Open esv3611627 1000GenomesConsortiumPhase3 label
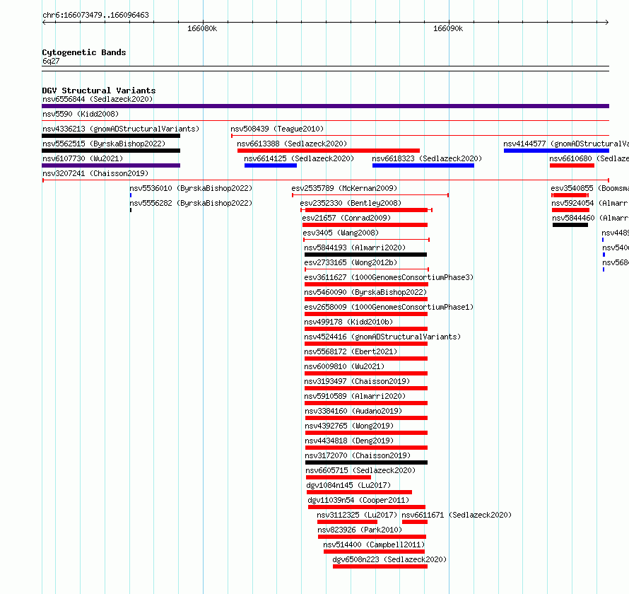Image resolution: width=629 pixels, height=594 pixels. coord(389,277)
